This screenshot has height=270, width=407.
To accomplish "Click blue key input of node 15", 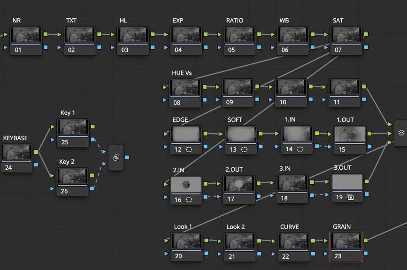I will click(x=330, y=147).
